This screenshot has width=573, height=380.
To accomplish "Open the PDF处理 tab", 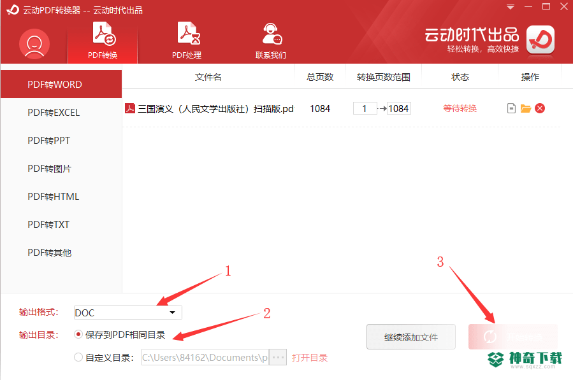I will click(187, 41).
